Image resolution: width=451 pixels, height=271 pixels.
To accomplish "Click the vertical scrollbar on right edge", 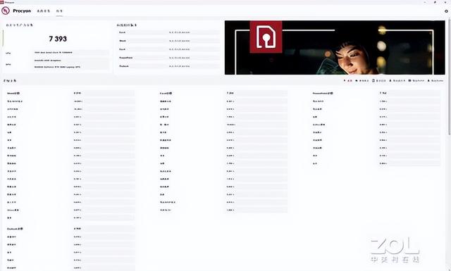I will [450, 77].
